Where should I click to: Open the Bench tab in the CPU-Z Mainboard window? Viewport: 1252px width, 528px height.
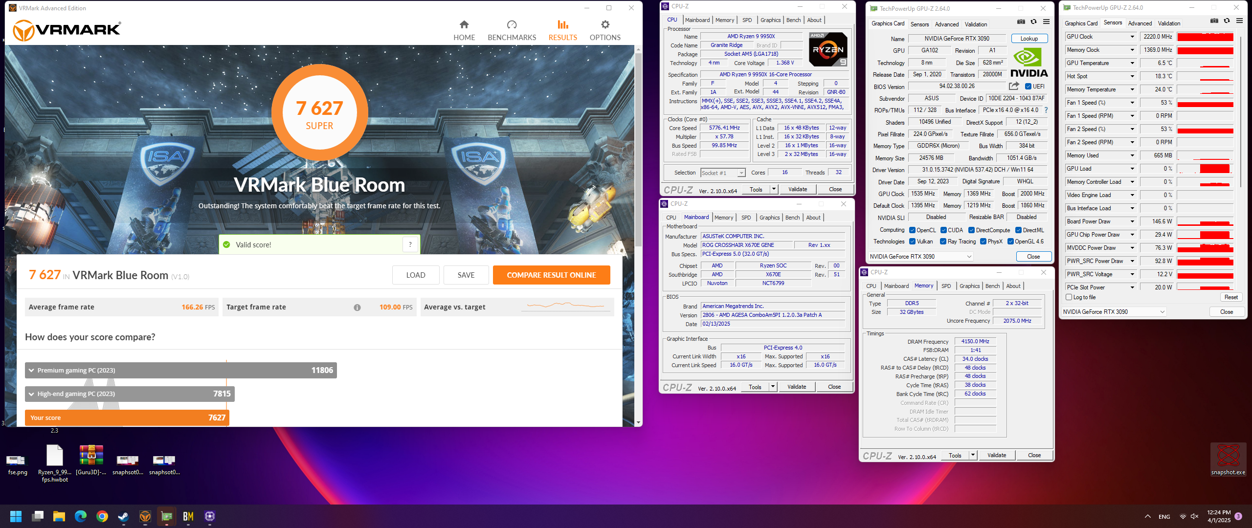[x=793, y=218]
